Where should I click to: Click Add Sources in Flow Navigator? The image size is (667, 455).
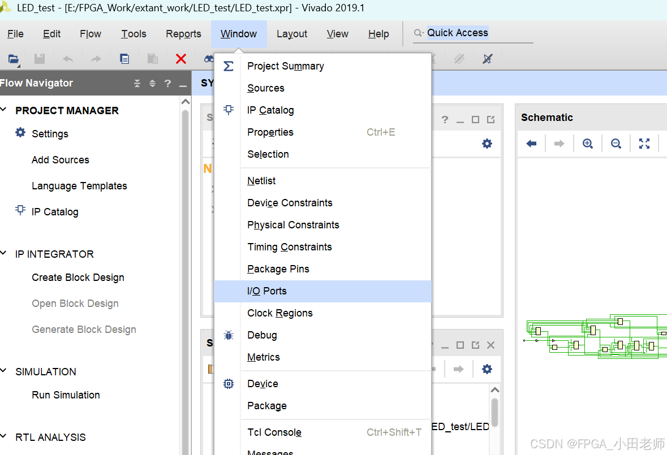pos(61,160)
